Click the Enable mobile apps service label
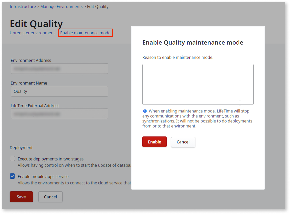Screen dimensions: 290x214 [x=43, y=176]
